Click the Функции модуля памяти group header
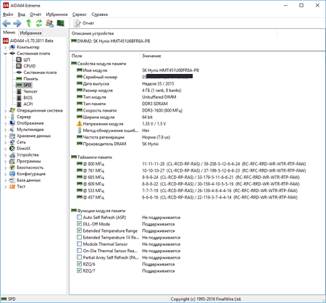 [x=99, y=211]
